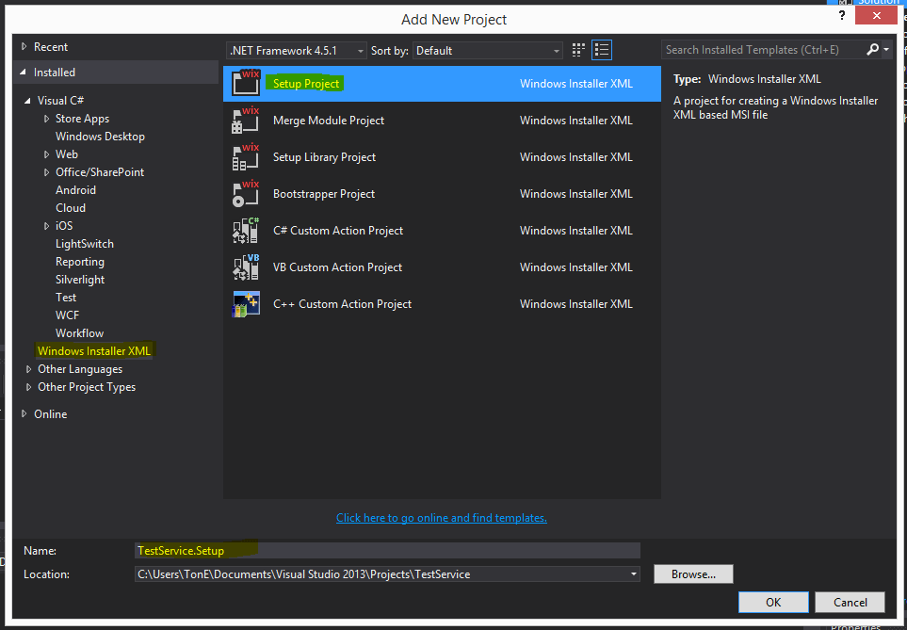Screen dimensions: 907x630
Task: Click here to go online and find templates
Action: click(x=441, y=517)
